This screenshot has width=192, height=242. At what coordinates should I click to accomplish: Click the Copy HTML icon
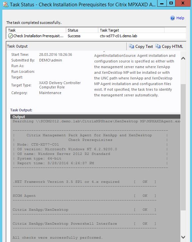coord(158,46)
